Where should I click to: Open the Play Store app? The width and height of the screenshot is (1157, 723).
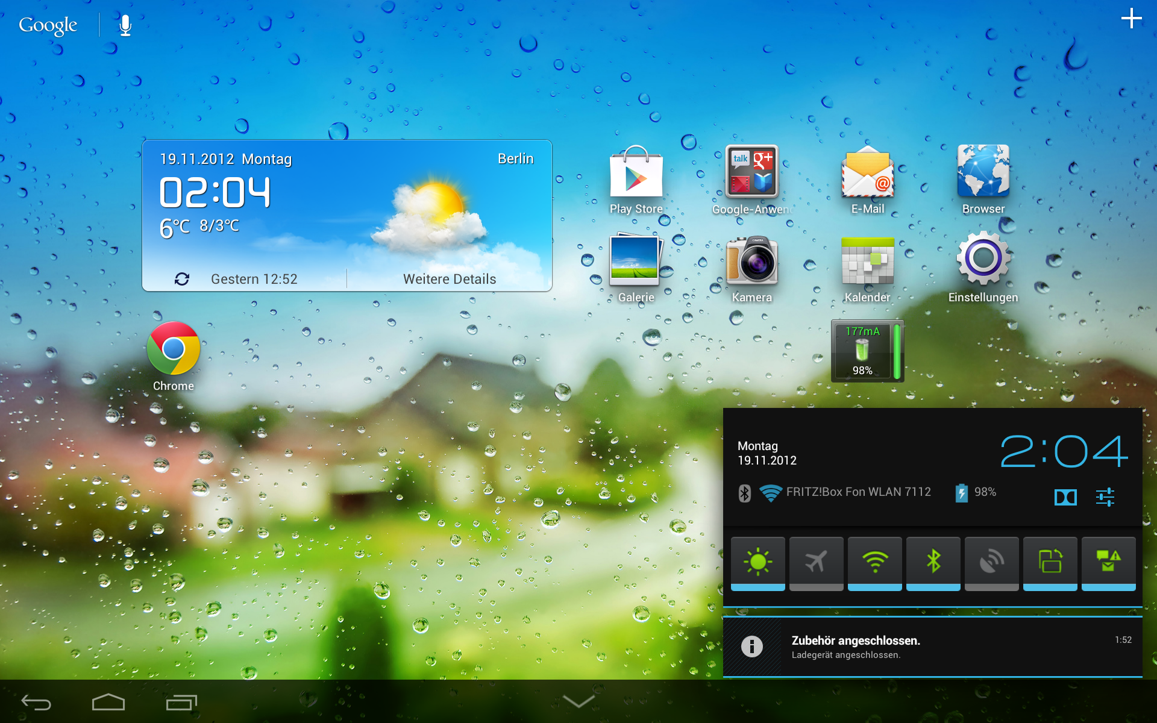coord(636,175)
